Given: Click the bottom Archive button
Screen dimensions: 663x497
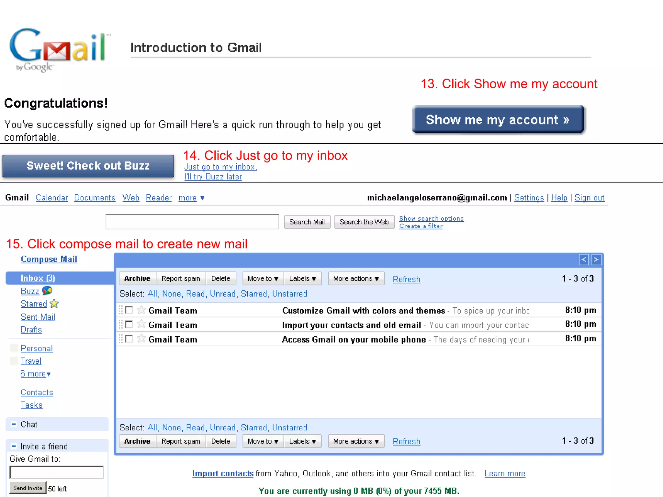Looking at the screenshot, I should [x=137, y=441].
